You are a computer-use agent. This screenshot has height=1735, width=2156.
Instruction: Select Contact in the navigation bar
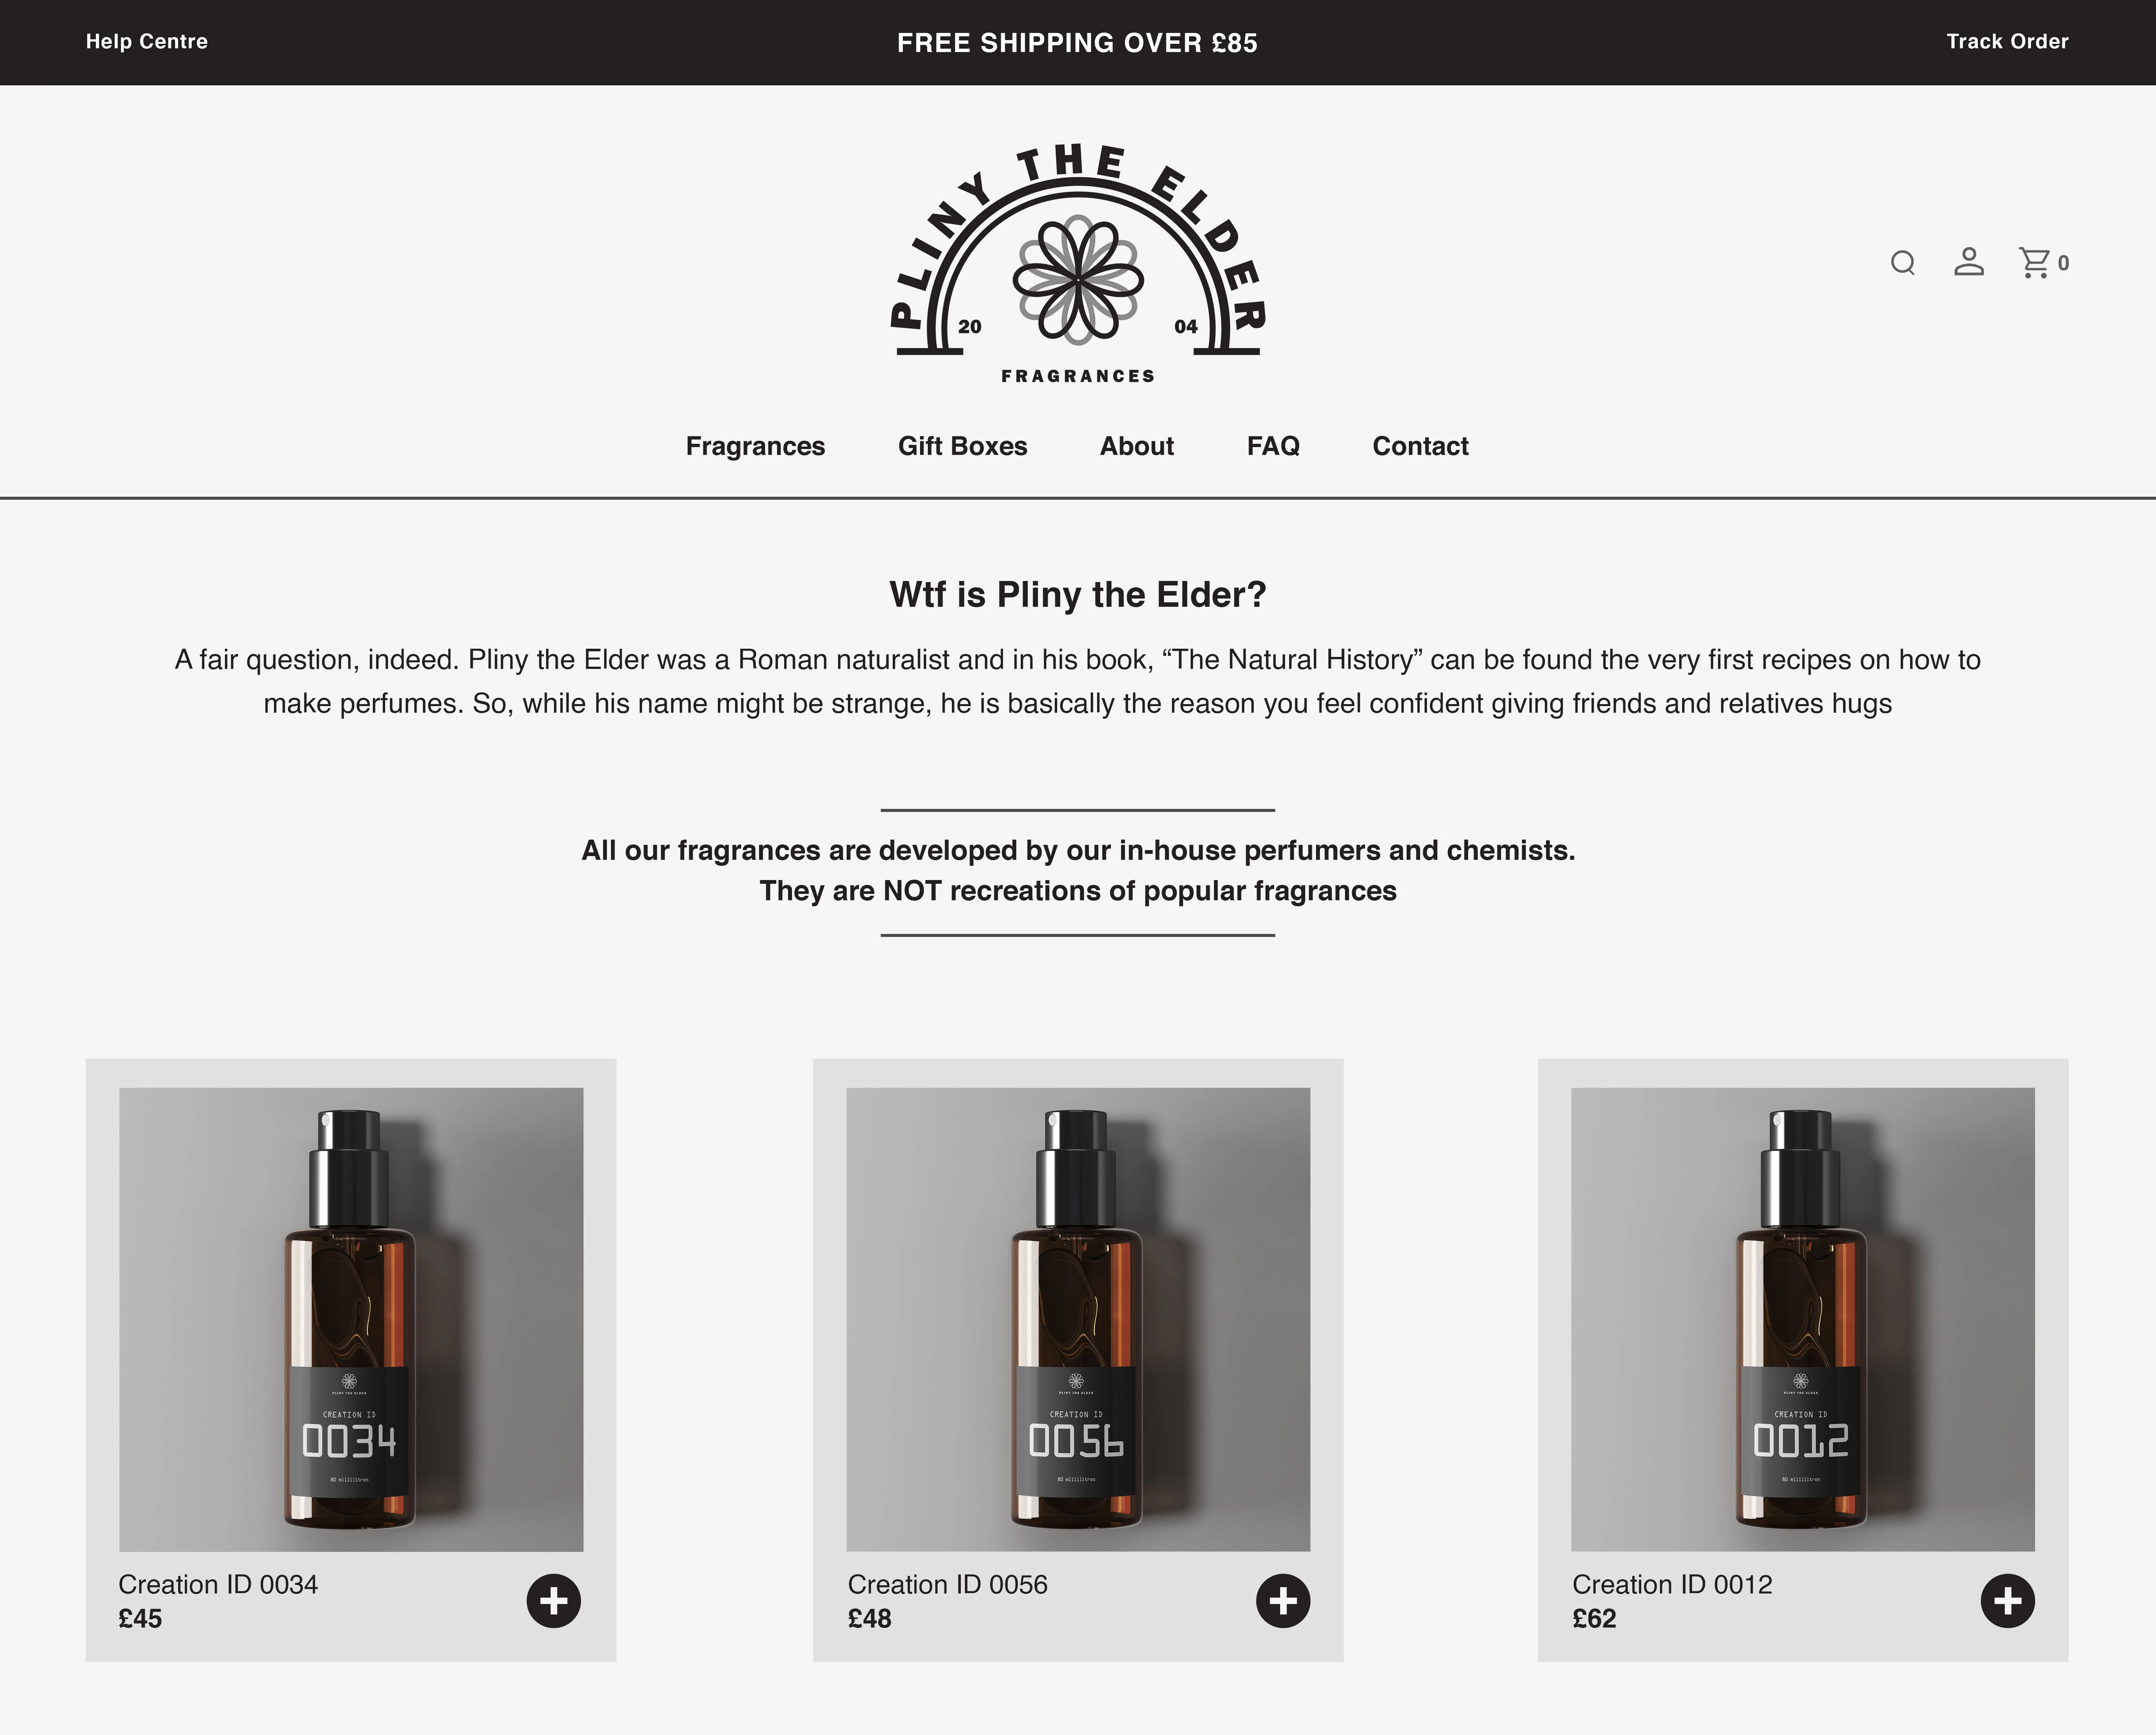[x=1420, y=446]
